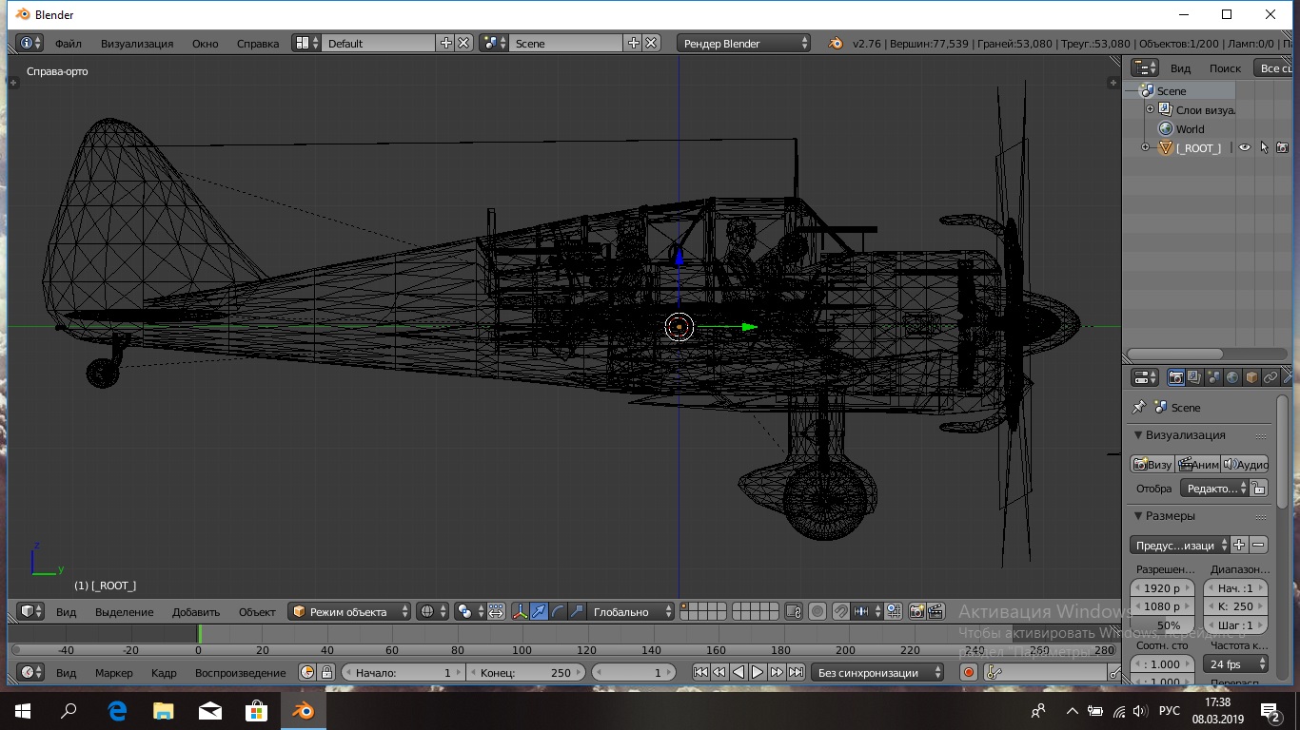Viewport: 1300px width, 730px height.
Task: Click the Аним render animation button
Action: click(1198, 464)
